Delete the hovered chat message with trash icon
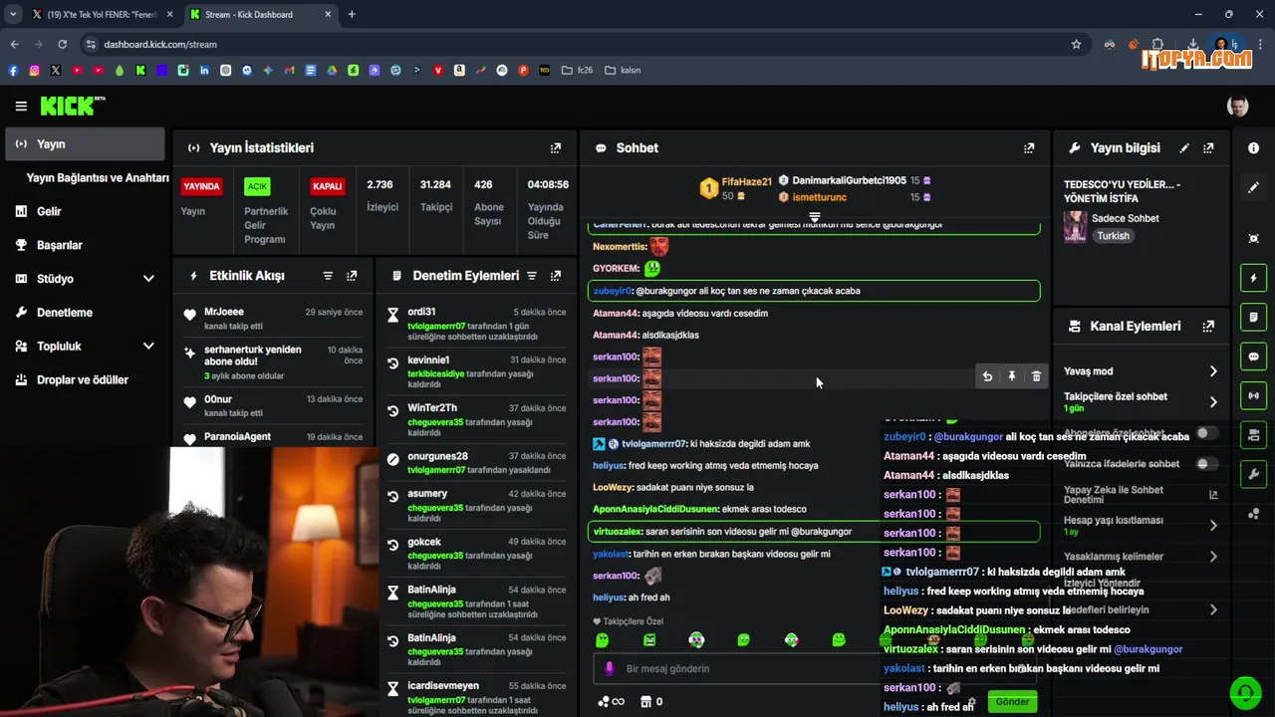 1036,376
